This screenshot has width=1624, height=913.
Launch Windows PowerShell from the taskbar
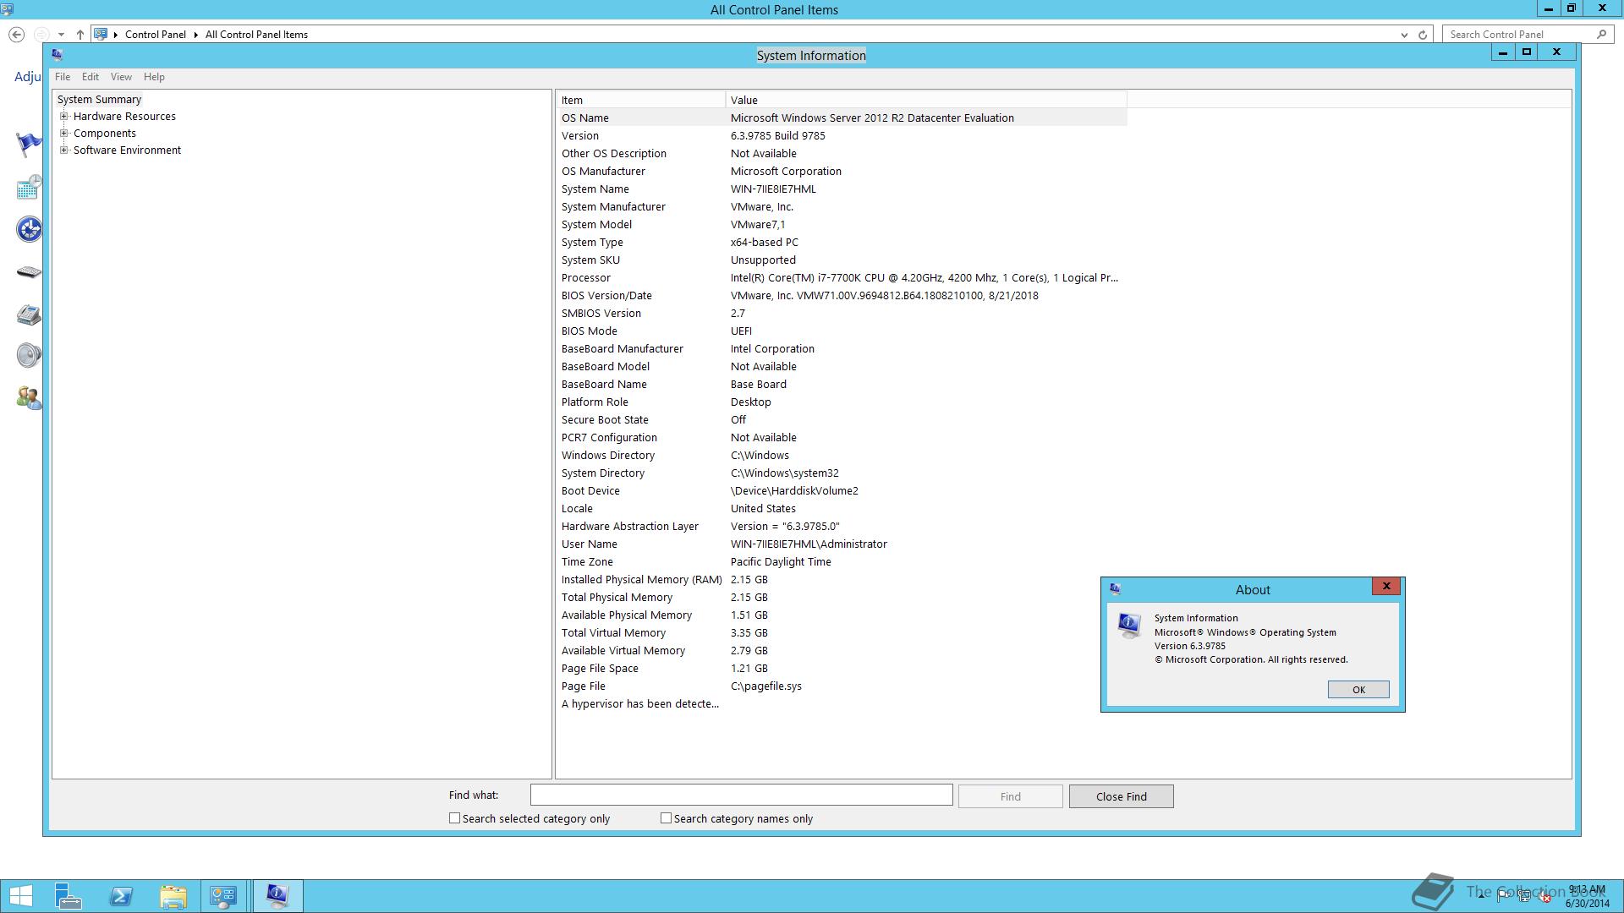click(121, 895)
